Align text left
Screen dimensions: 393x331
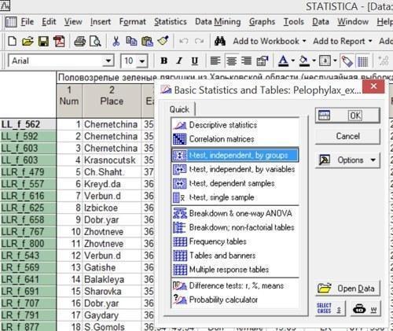click(215, 61)
